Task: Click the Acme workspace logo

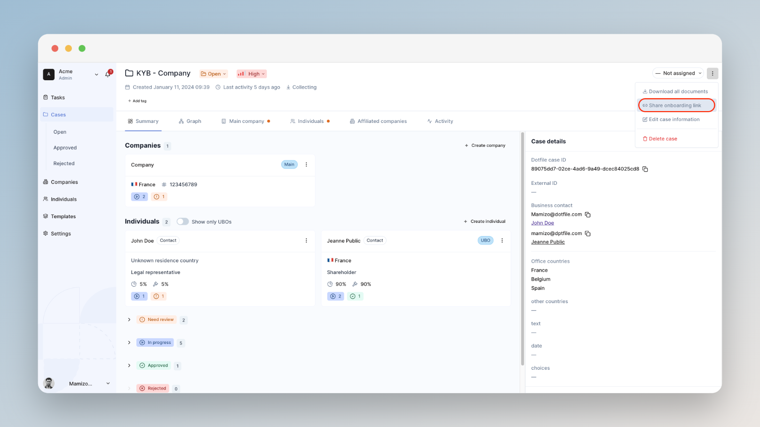Action: [48, 74]
